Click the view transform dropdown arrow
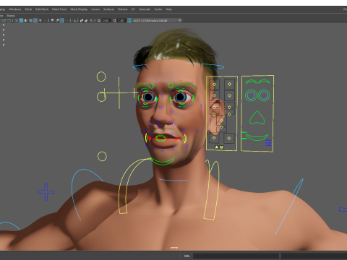347x260 pixels. (x=179, y=20)
